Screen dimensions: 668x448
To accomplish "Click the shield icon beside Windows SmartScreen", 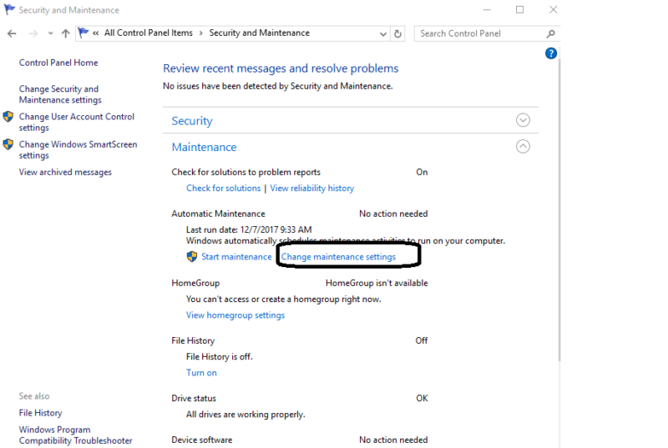I will pyautogui.click(x=8, y=145).
